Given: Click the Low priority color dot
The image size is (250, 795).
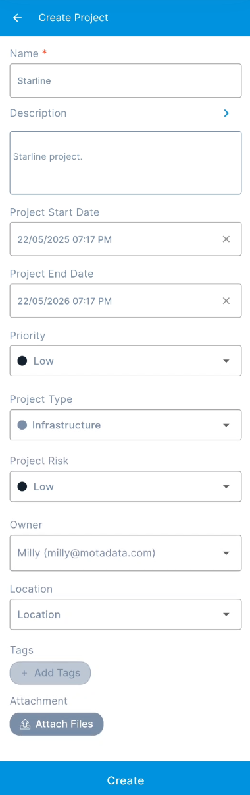Looking at the screenshot, I should point(22,361).
